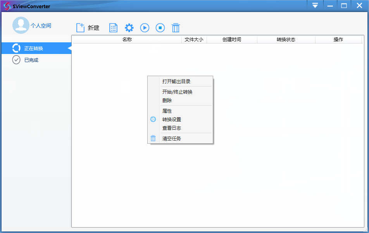Image resolution: width=369 pixels, height=233 pixels.
Task: Sort by the 名称 column header
Action: (x=127, y=40)
